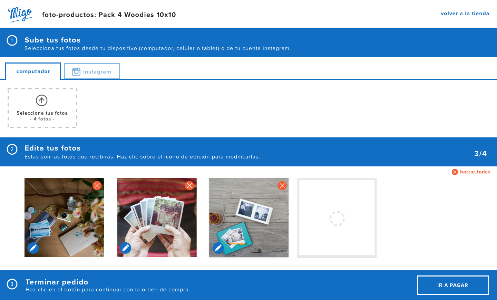Select the photo album thumbnail
The image size is (497, 300).
pos(249,217)
